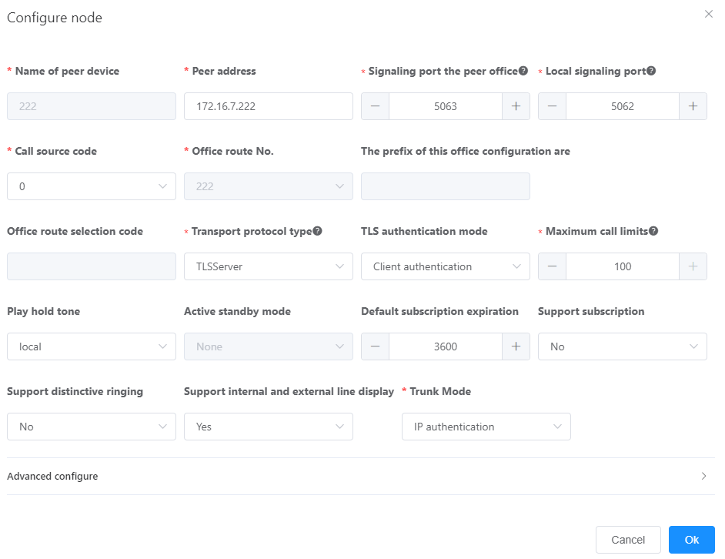This screenshot has width=725, height=559.
Task: Decrease Default subscription expiration value
Action: (x=376, y=346)
